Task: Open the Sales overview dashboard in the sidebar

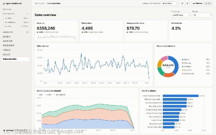Action: pos(15,59)
